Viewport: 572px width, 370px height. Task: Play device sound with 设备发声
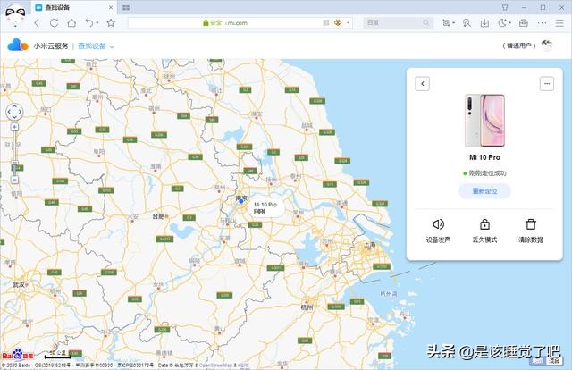[x=438, y=231]
